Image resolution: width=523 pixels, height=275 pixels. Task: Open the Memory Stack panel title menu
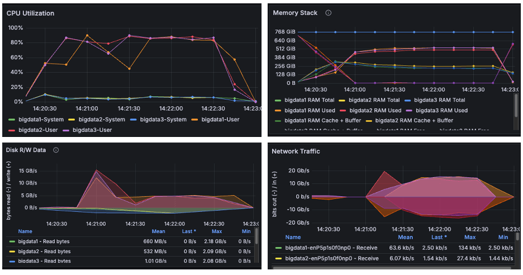click(x=295, y=13)
